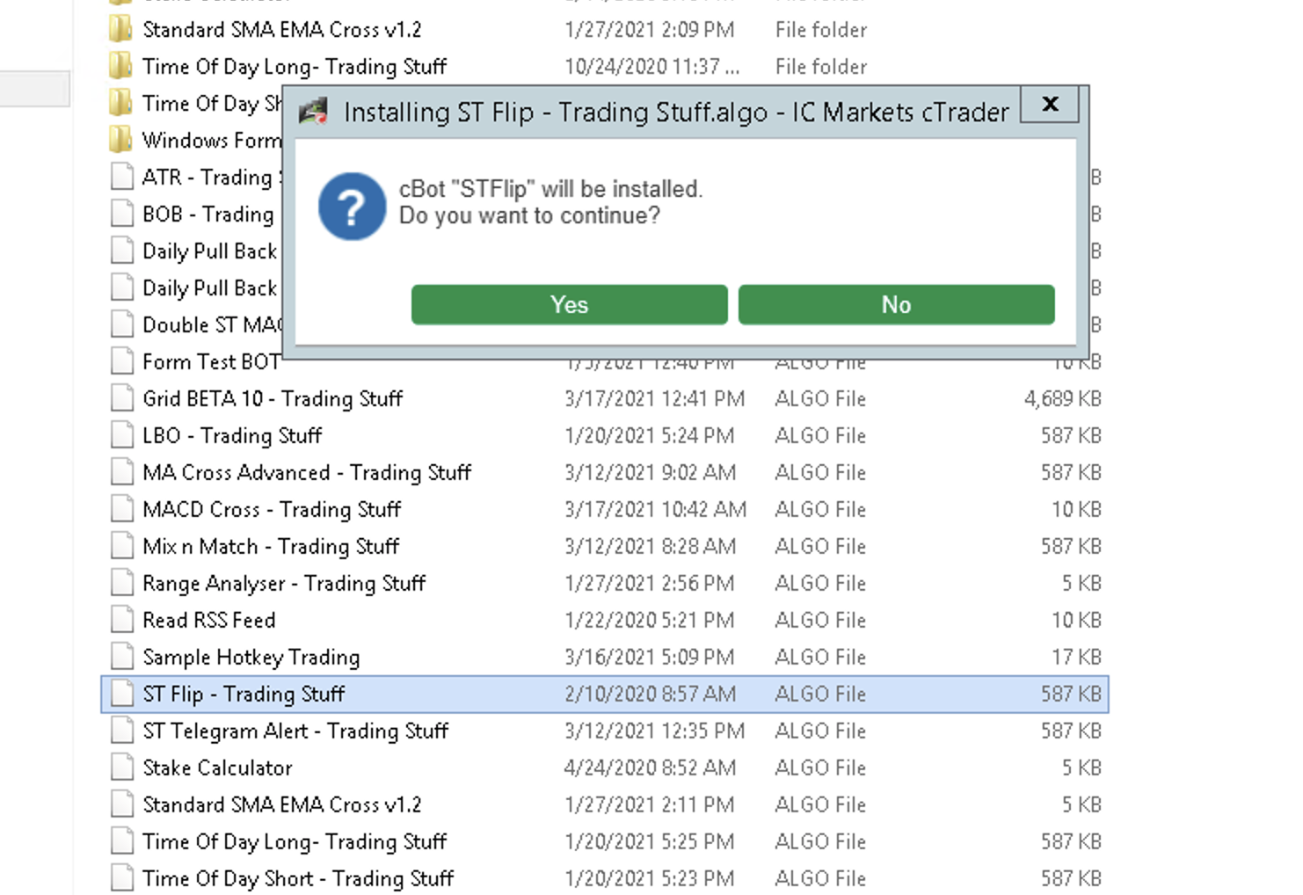Select the file name LBO - Trading Stuff

coord(232,436)
